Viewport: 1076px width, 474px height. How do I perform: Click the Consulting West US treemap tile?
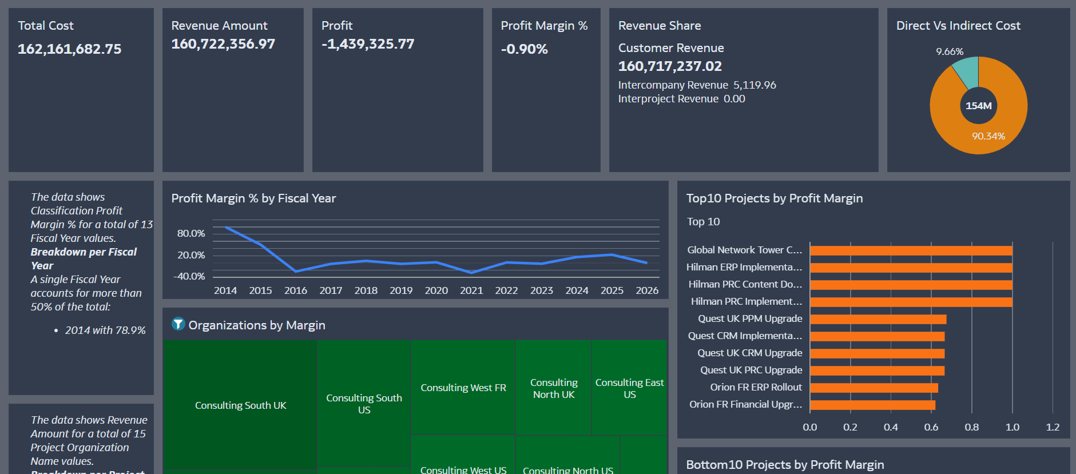463,455
